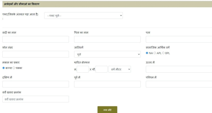Click the मकान का प्रकार label

[x=11, y=62]
